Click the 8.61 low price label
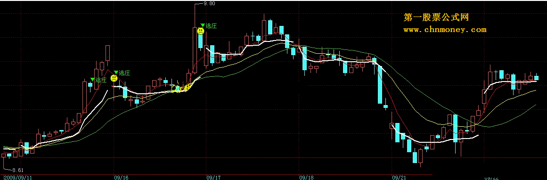This screenshot has height=180, width=547. point(18,170)
